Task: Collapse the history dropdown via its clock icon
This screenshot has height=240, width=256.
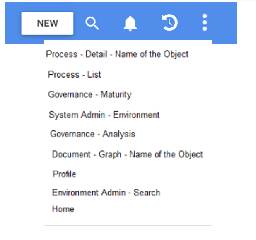Action: 169,23
